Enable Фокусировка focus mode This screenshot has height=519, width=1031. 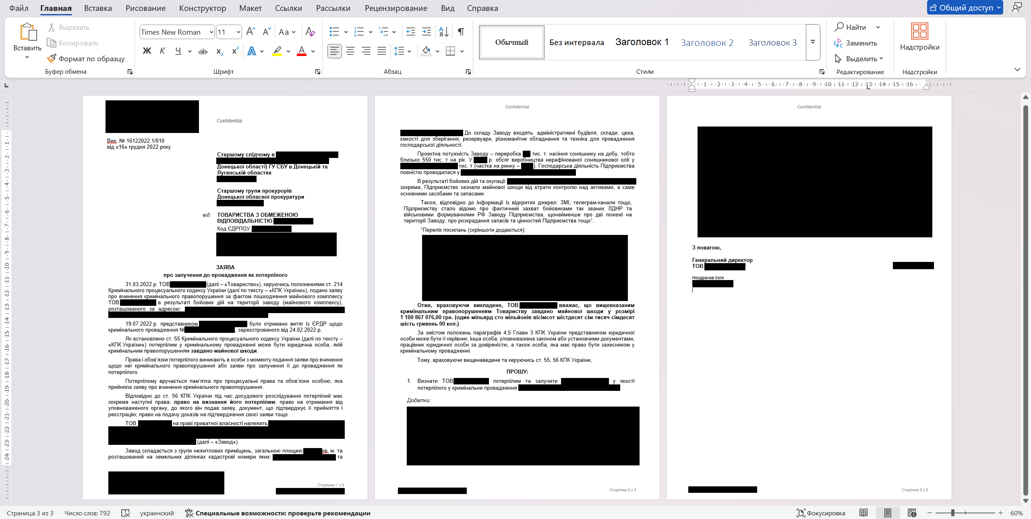coord(821,513)
